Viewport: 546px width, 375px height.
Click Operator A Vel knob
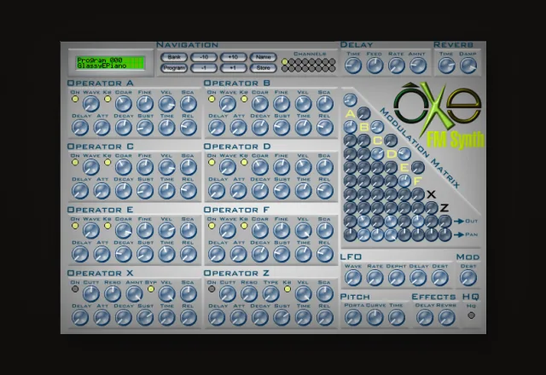pos(167,104)
